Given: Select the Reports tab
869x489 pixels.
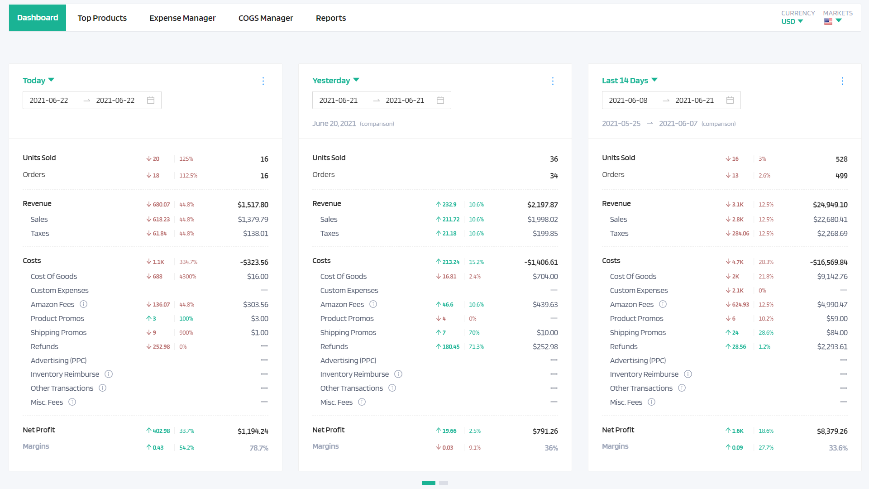Looking at the screenshot, I should [331, 17].
